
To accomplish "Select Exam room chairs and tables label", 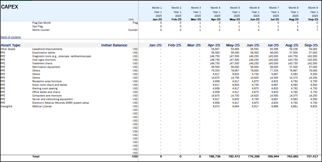I will (x=50, y=85).
